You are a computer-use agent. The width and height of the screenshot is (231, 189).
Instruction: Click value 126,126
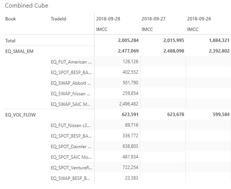pyautogui.click(x=130, y=62)
